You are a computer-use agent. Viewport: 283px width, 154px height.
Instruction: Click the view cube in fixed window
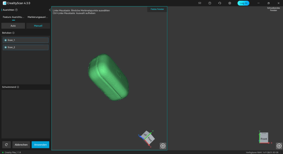(148, 138)
